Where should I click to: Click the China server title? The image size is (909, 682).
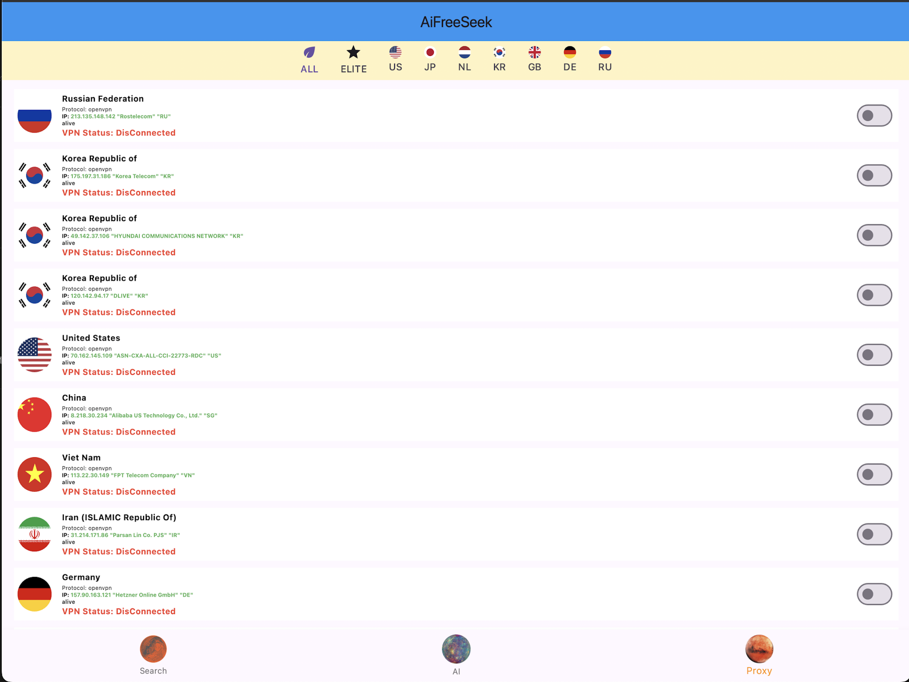(x=74, y=398)
